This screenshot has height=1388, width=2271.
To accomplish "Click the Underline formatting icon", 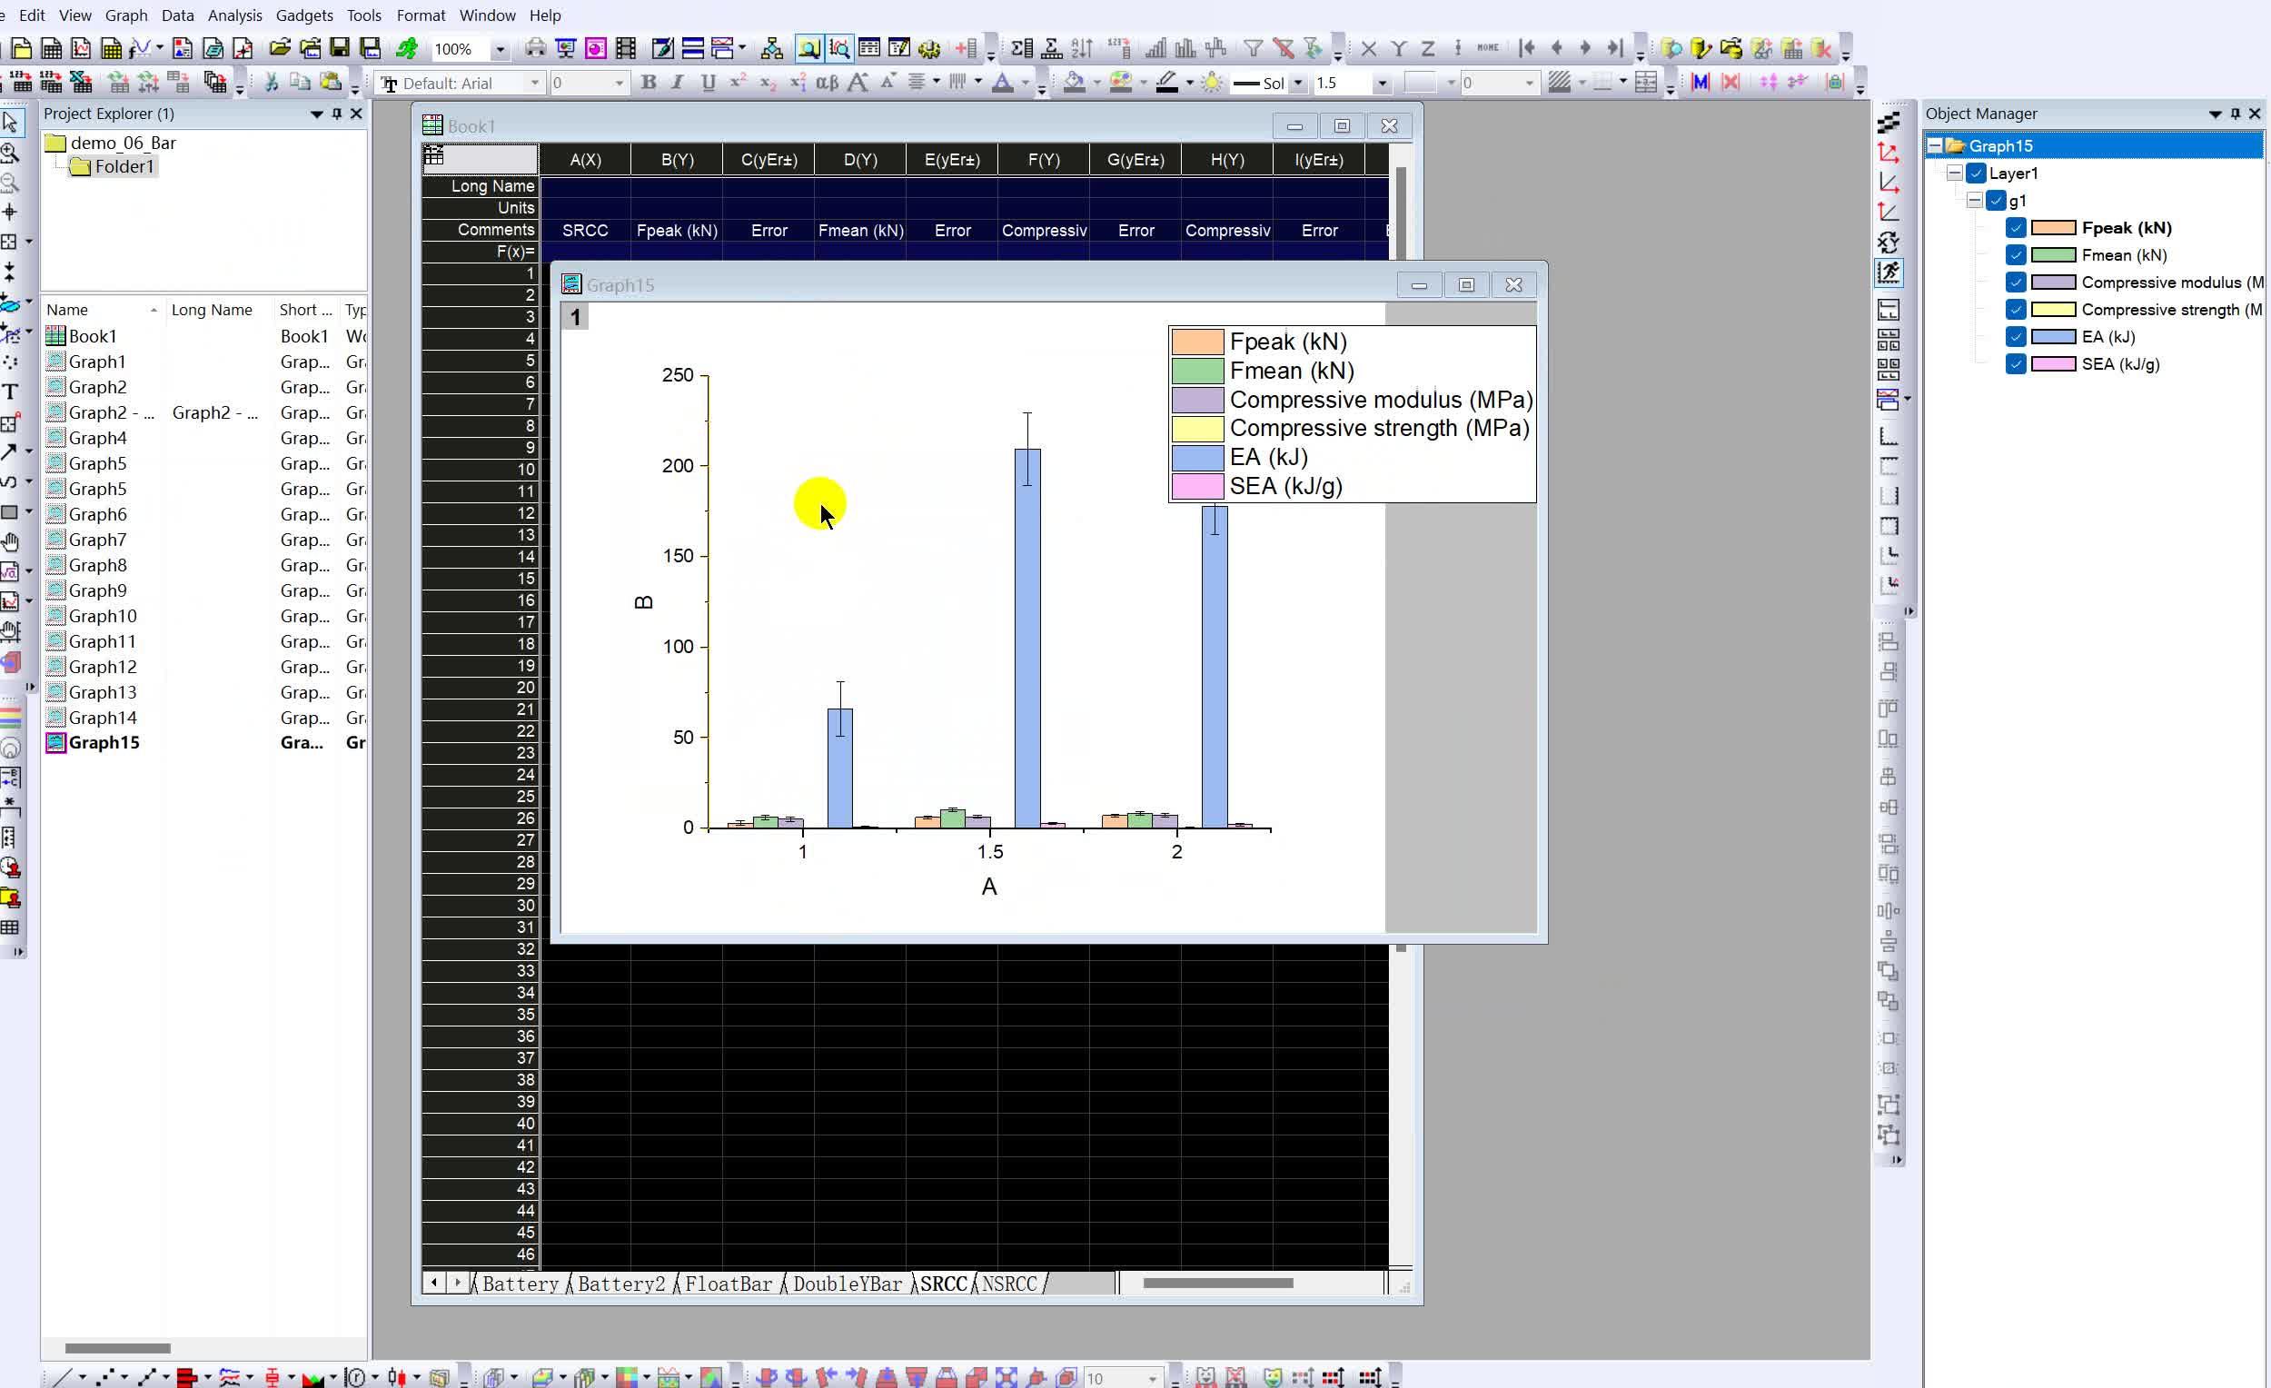I will [708, 83].
